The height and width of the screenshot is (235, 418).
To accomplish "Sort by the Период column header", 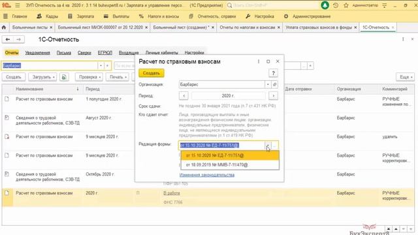I will click(109, 89).
